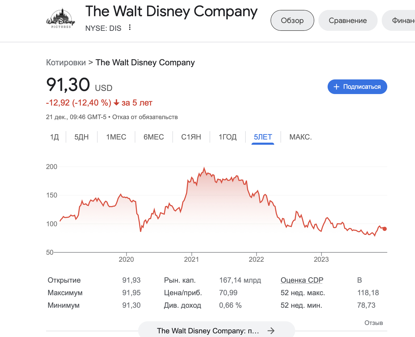Click the Отзыв feedback link
The height and width of the screenshot is (337, 415).
tap(373, 323)
